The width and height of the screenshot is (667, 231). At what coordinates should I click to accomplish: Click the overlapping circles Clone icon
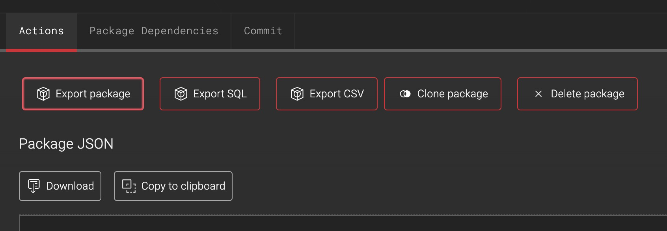(405, 94)
